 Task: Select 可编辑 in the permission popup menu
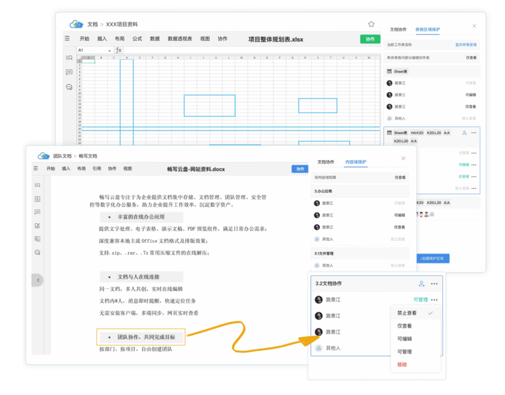[416, 339]
